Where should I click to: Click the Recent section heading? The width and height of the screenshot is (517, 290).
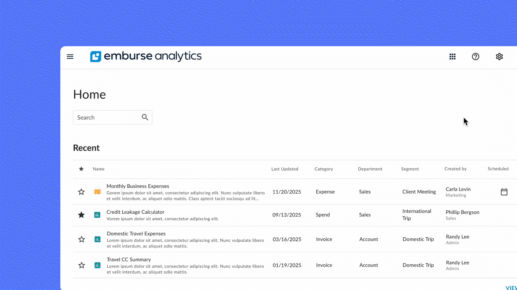tap(86, 148)
